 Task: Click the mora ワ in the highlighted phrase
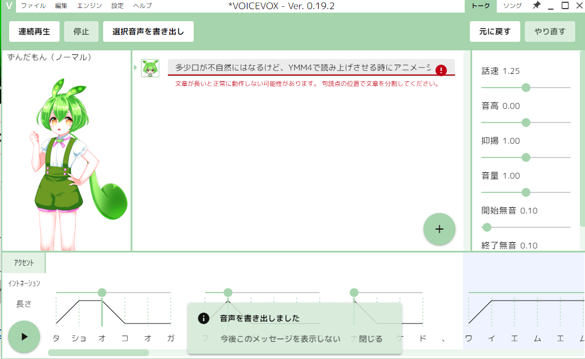point(469,338)
